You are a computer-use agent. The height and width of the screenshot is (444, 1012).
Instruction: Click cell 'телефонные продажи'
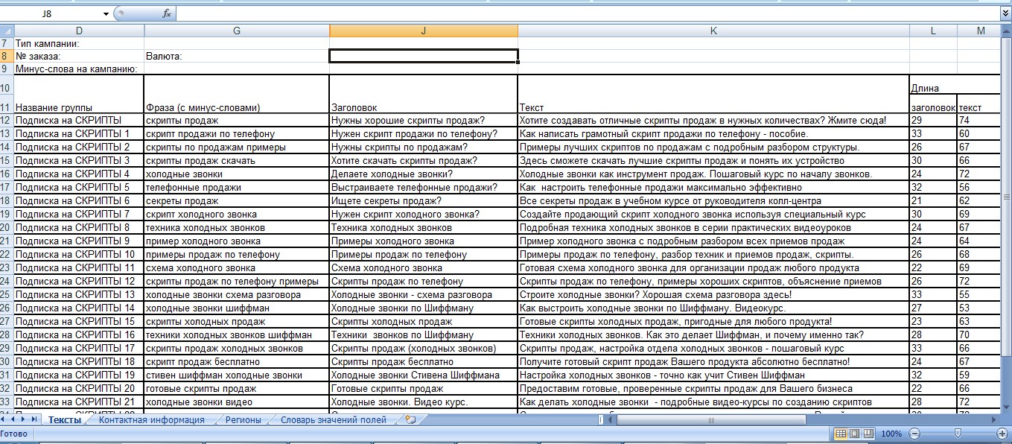click(x=237, y=187)
